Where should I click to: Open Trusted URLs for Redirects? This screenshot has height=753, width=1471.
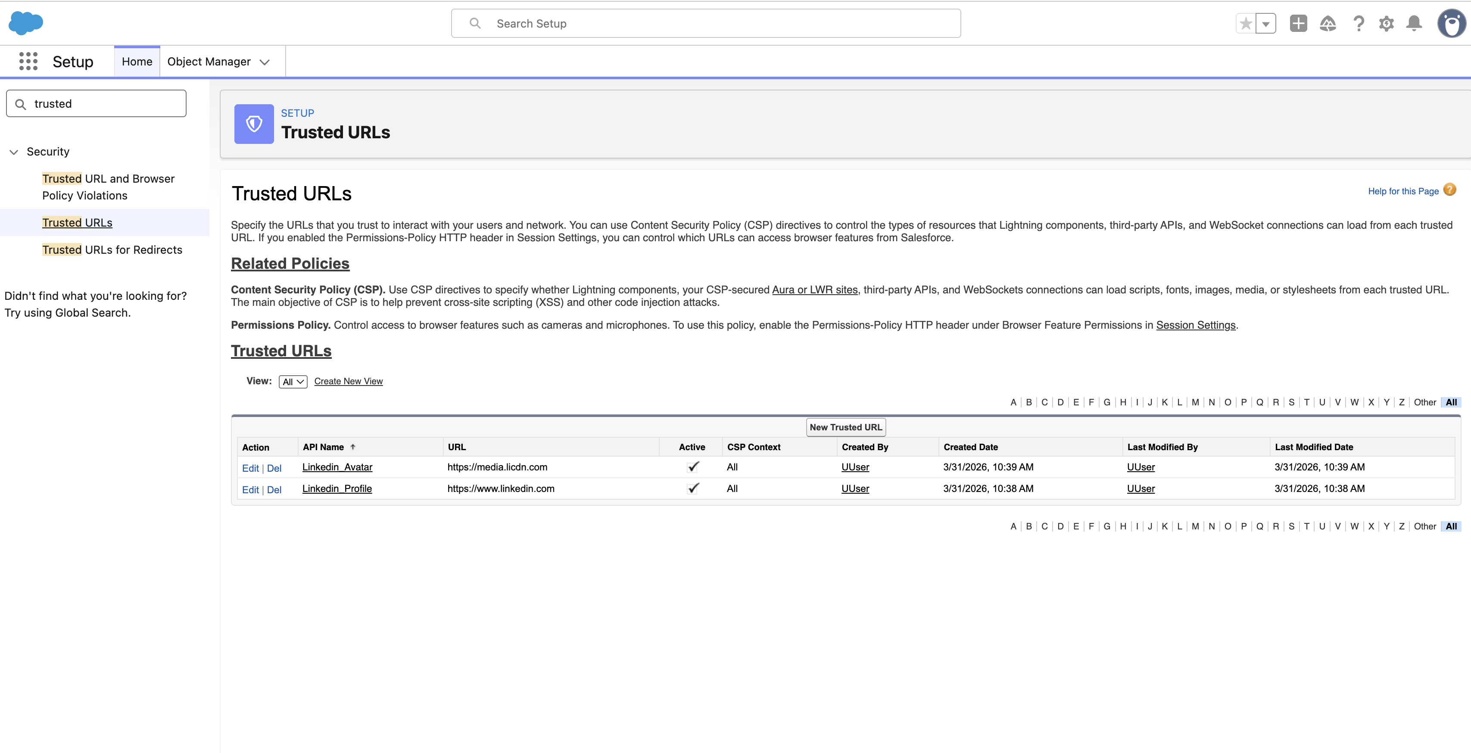(112, 249)
